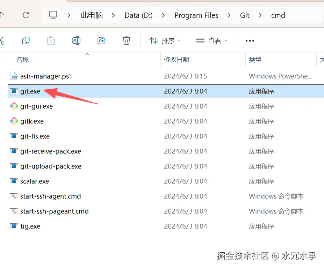324x268 pixels.
Task: Select the file name gitk.exe
Action: (x=32, y=121)
